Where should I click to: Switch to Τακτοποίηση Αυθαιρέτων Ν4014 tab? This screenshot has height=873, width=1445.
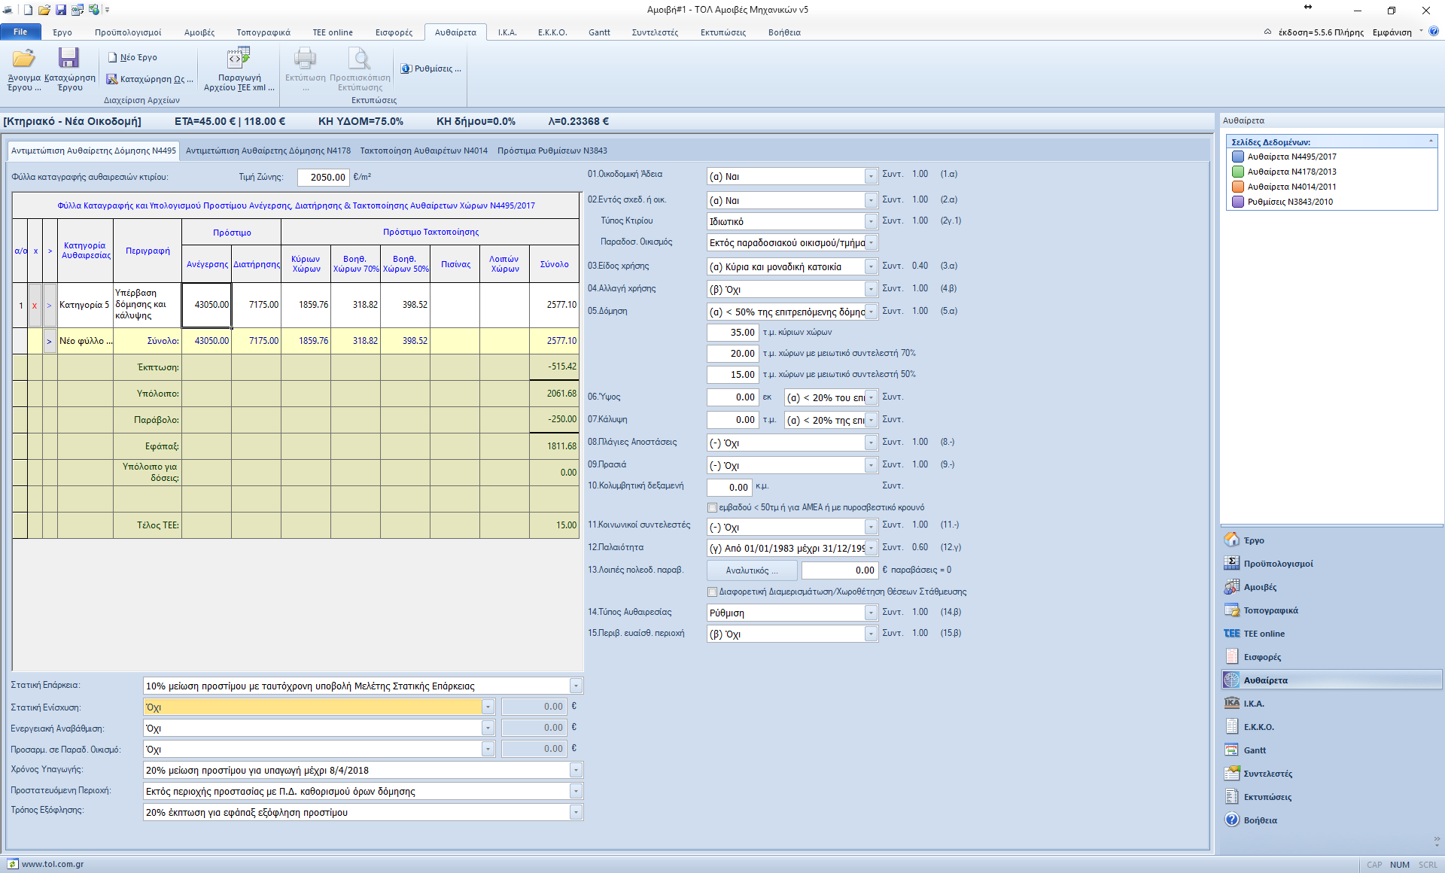pos(424,151)
